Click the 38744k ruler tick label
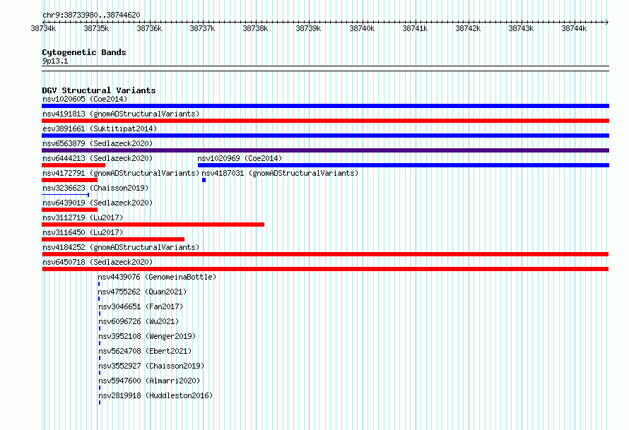This screenshot has height=430, width=629. click(x=574, y=28)
